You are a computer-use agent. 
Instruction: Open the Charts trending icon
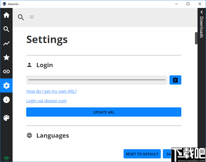(6, 43)
